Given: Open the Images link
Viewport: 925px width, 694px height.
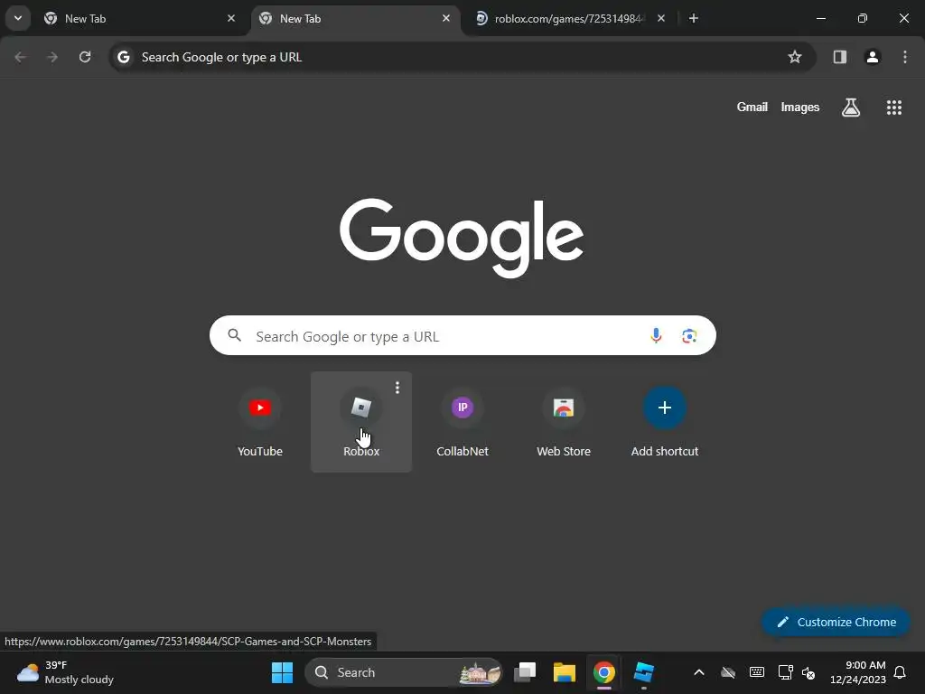Looking at the screenshot, I should (800, 107).
